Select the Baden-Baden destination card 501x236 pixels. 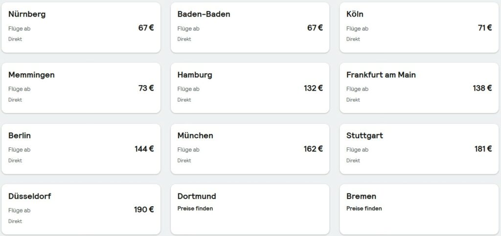250,27
